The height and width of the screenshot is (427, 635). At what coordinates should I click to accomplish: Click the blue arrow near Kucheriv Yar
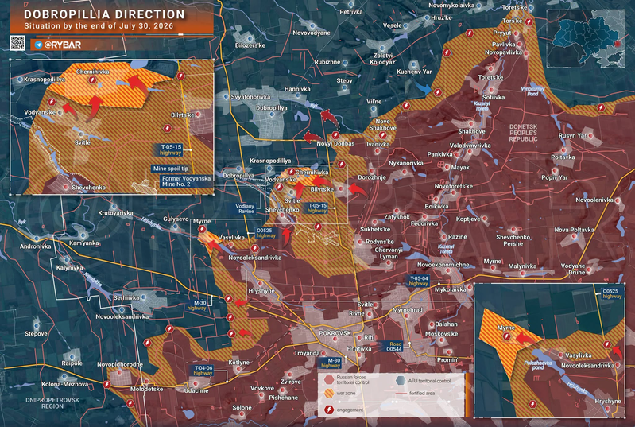pos(422,88)
